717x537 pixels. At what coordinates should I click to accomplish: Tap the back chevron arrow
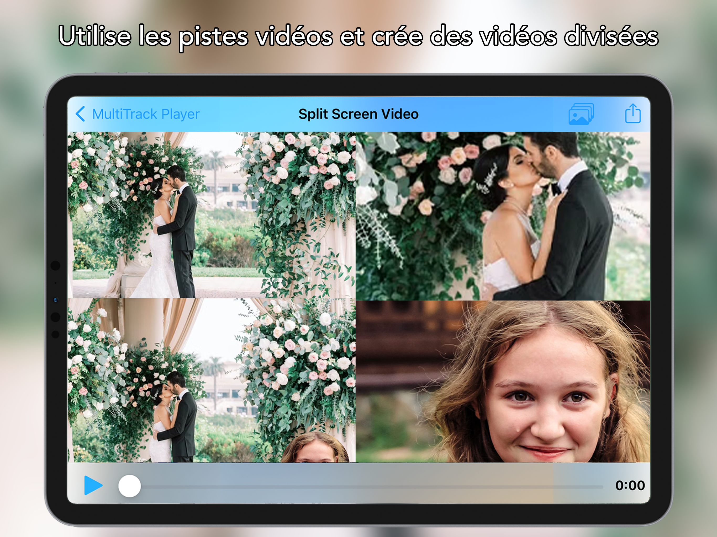(80, 114)
